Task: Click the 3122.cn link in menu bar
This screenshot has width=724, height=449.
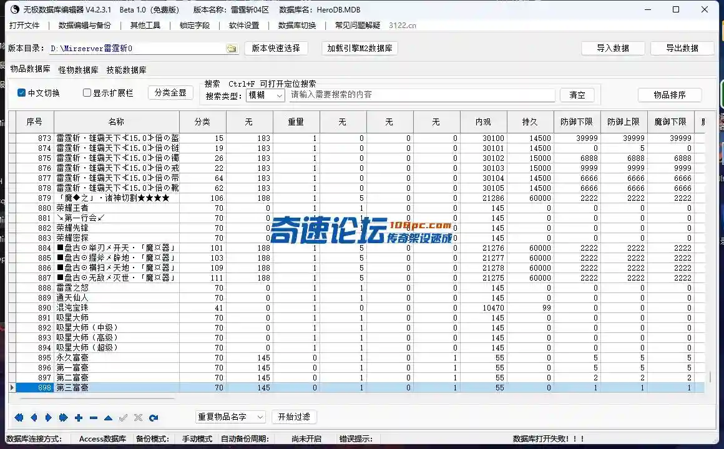Action: coord(402,26)
